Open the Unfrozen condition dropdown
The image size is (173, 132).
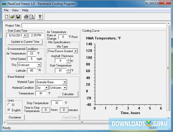(x=65, y=88)
